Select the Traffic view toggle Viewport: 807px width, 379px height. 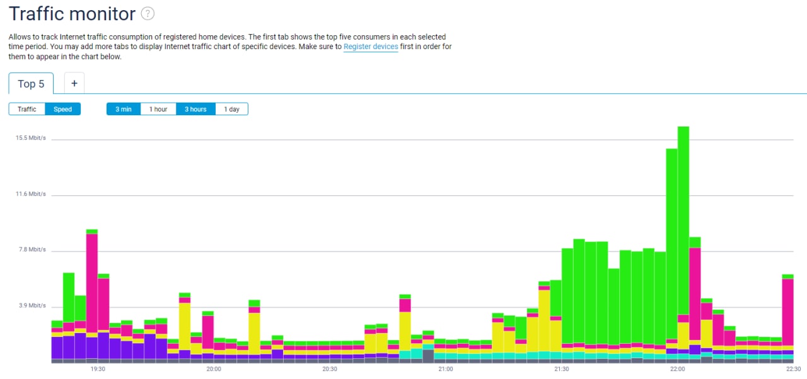pos(27,109)
